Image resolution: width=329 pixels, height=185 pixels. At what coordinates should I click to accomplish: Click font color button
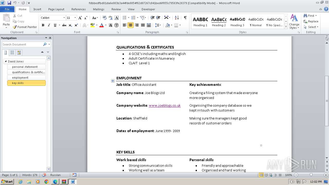(x=102, y=25)
